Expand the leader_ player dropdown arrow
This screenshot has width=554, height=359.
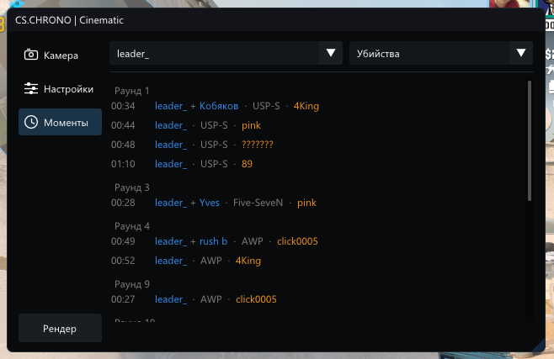click(x=331, y=53)
